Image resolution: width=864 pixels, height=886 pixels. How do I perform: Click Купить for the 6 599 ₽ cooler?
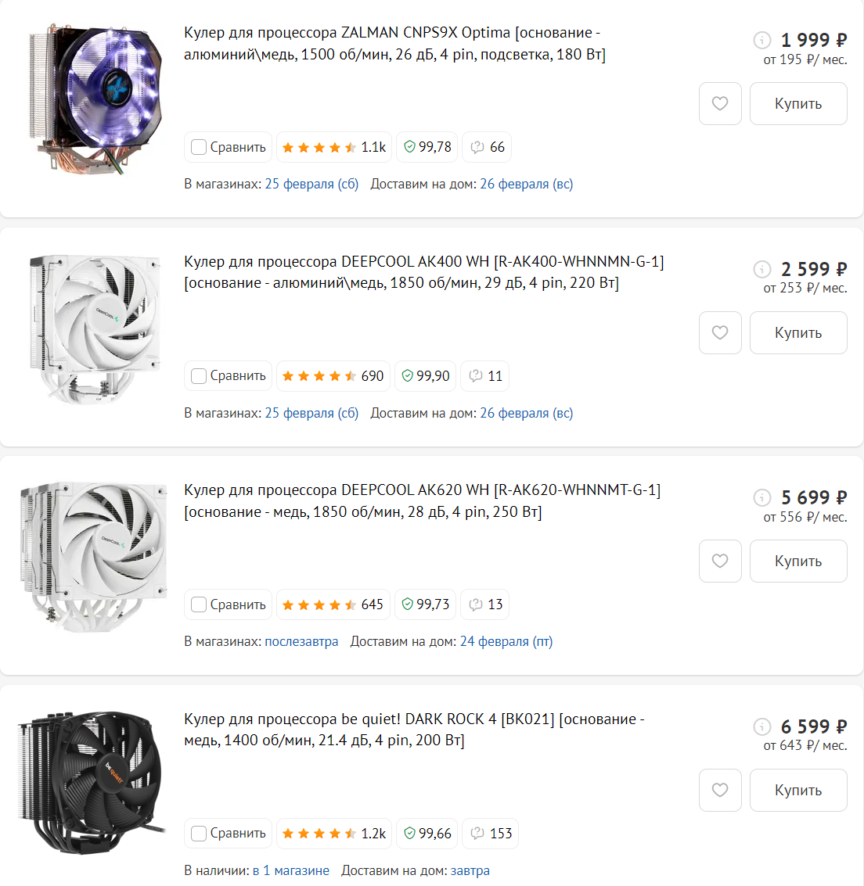(797, 790)
